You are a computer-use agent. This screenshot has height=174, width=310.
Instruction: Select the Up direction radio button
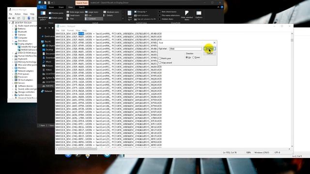pyautogui.click(x=187, y=58)
